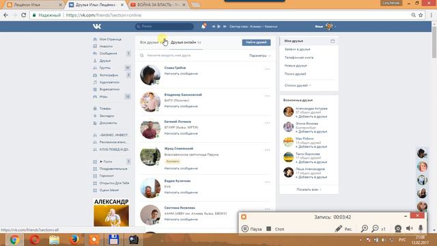Screen dimensions: 437x246
Task: Click the Жрец Славянский name link
Action: pyautogui.click(x=179, y=149)
